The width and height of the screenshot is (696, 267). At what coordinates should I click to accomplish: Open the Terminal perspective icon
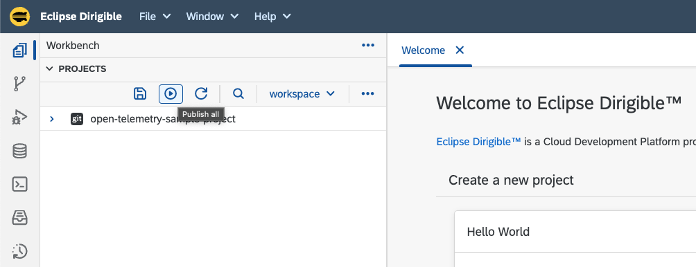click(19, 184)
